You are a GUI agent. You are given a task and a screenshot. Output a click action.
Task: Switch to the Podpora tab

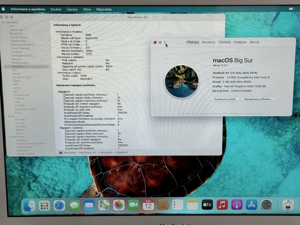(x=240, y=42)
